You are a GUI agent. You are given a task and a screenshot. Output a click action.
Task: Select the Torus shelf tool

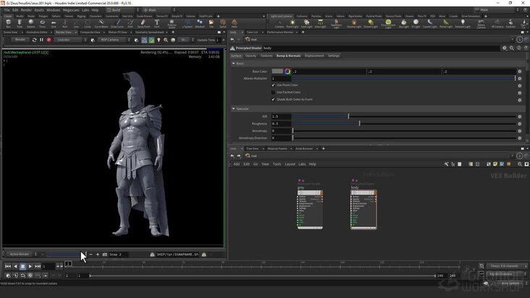coord(42,23)
